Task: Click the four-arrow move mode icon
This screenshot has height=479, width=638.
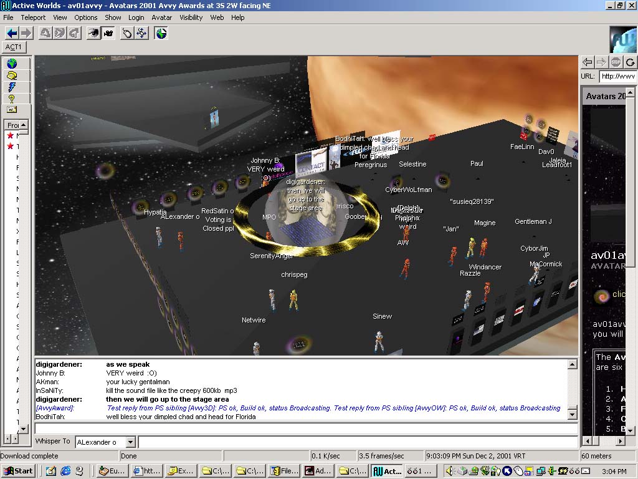Action: click(x=142, y=33)
